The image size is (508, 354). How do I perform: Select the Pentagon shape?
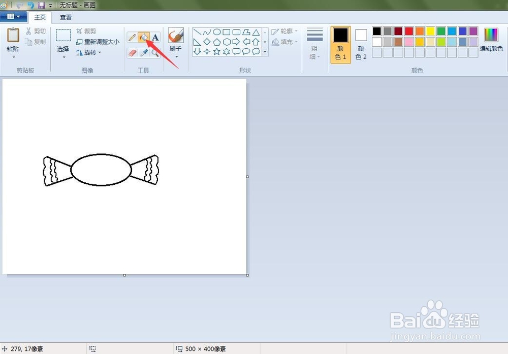click(217, 42)
